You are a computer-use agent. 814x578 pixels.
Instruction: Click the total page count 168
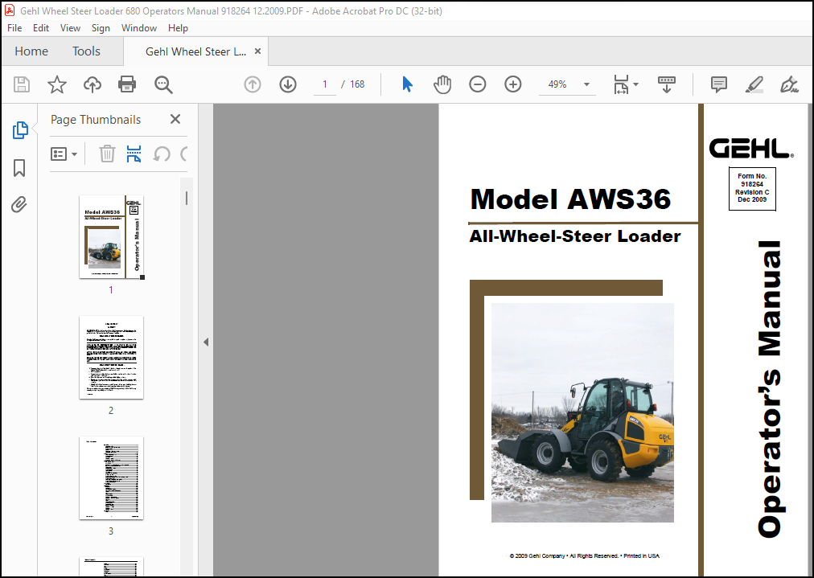(357, 84)
